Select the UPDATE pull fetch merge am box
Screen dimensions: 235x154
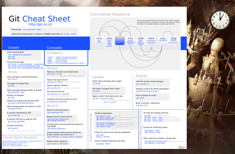[x=141, y=42]
